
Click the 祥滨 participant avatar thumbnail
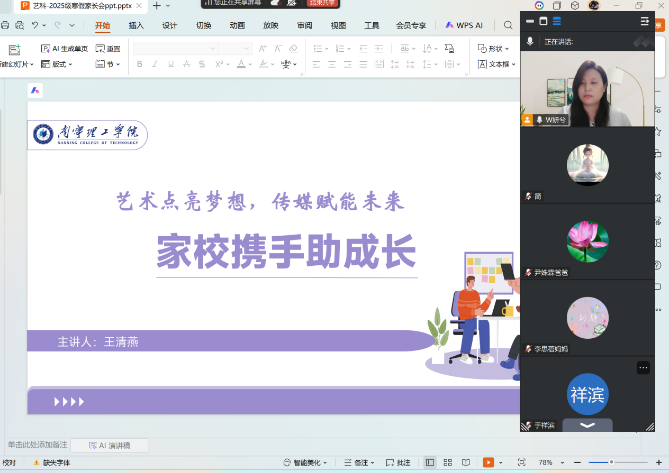[587, 394]
